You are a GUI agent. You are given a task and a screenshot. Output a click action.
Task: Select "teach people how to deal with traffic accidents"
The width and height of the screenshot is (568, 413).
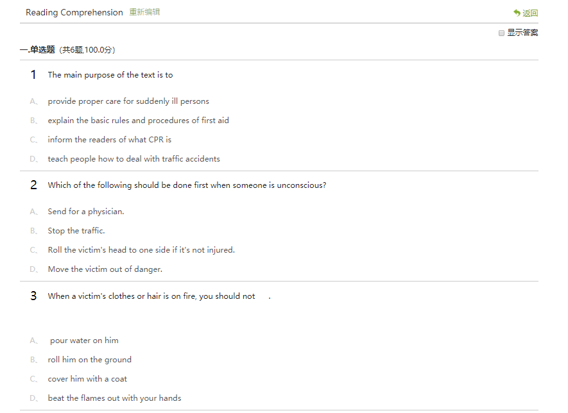coord(133,159)
